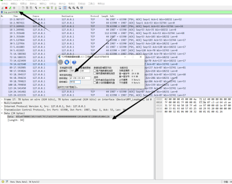Open capture file properties icon in status bar
Image resolution: width=232 pixels, height=184 pixels.
(7, 181)
